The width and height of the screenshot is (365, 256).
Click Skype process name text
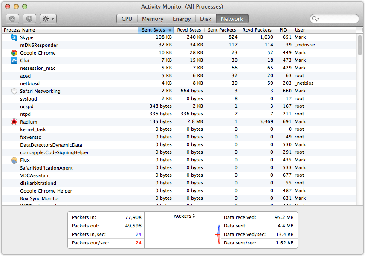point(26,37)
